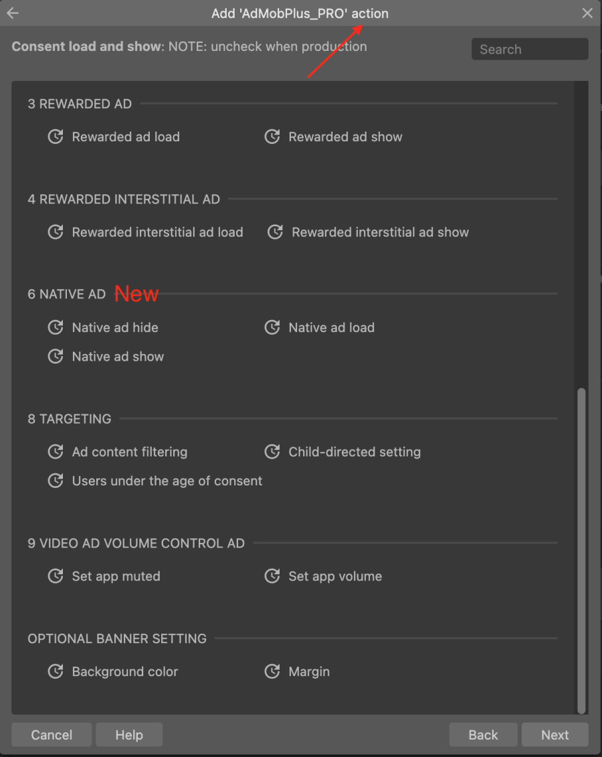Select 'Users under the age of consent' action
The height and width of the screenshot is (757, 602).
pos(56,481)
